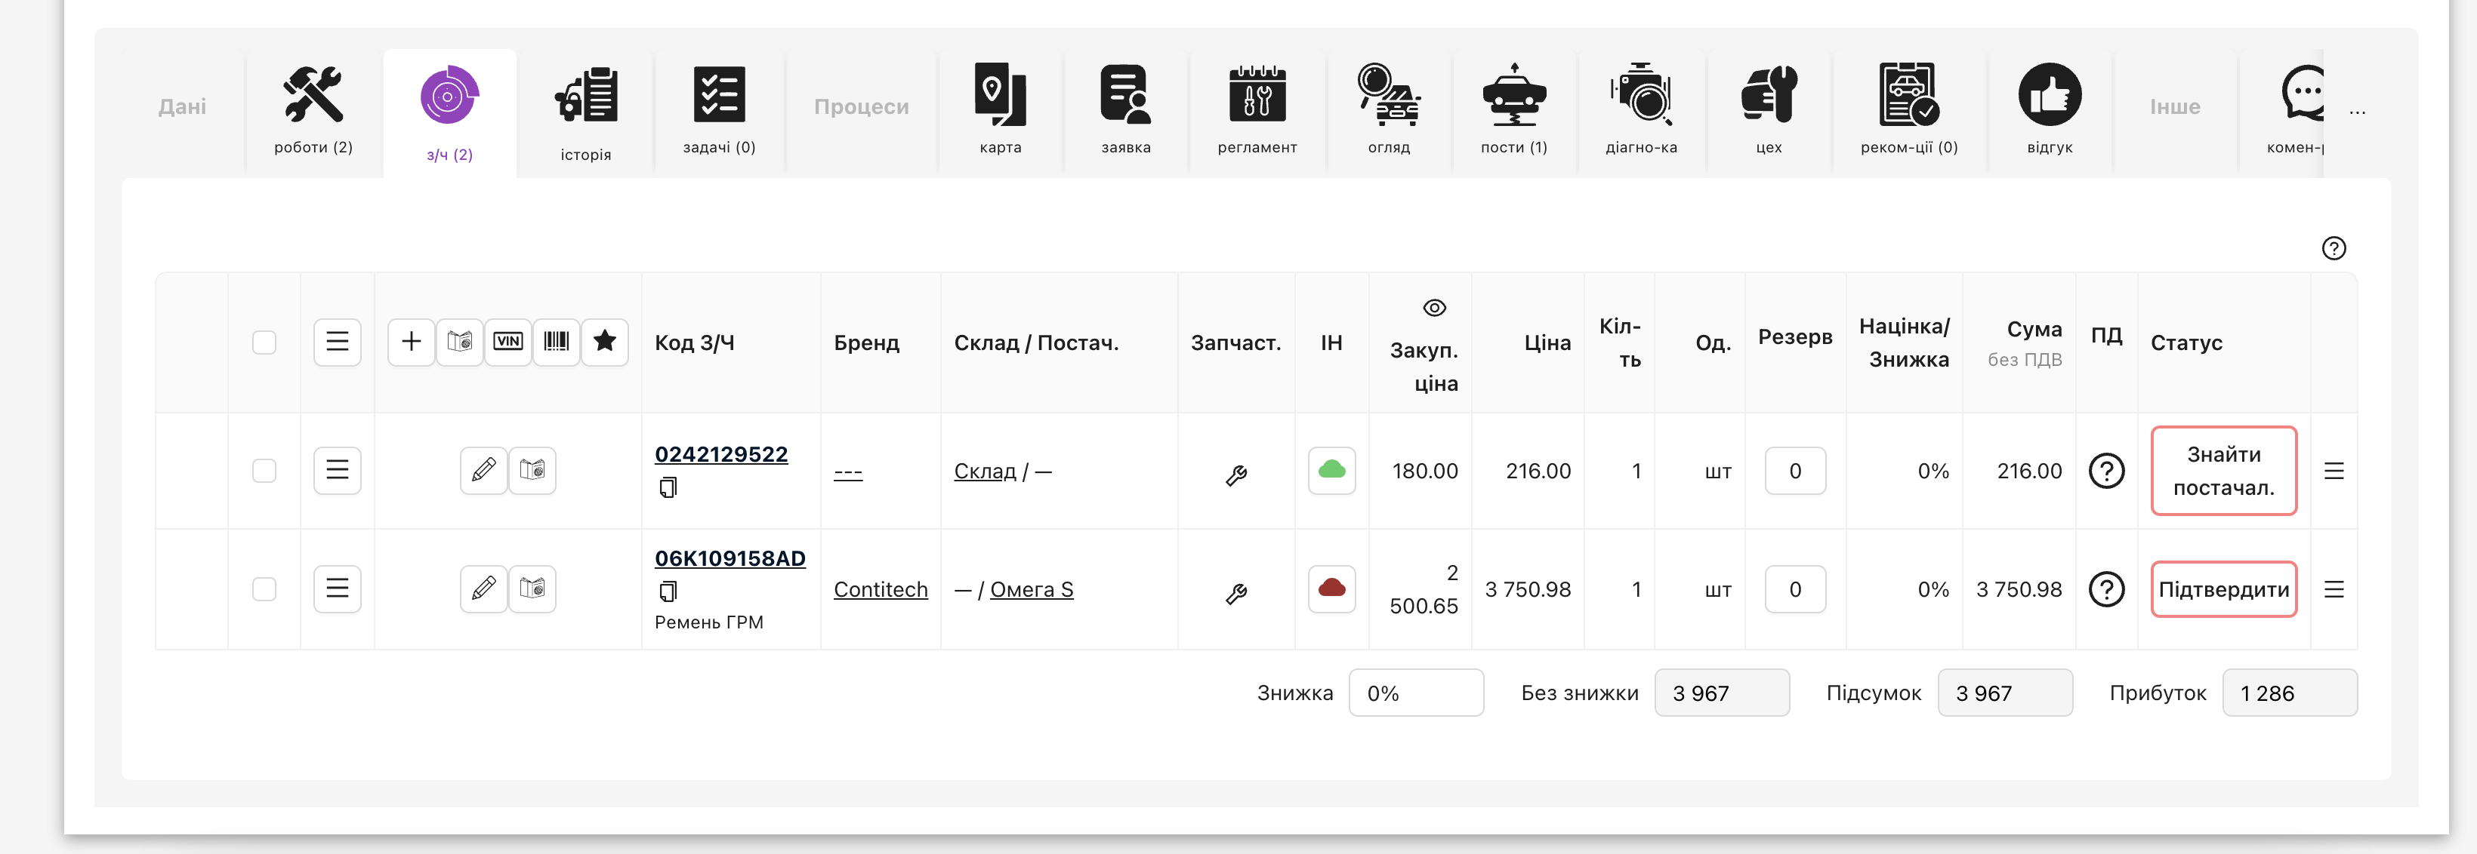Click the Знижка percent input field
This screenshot has width=2477, height=854.
(1415, 693)
